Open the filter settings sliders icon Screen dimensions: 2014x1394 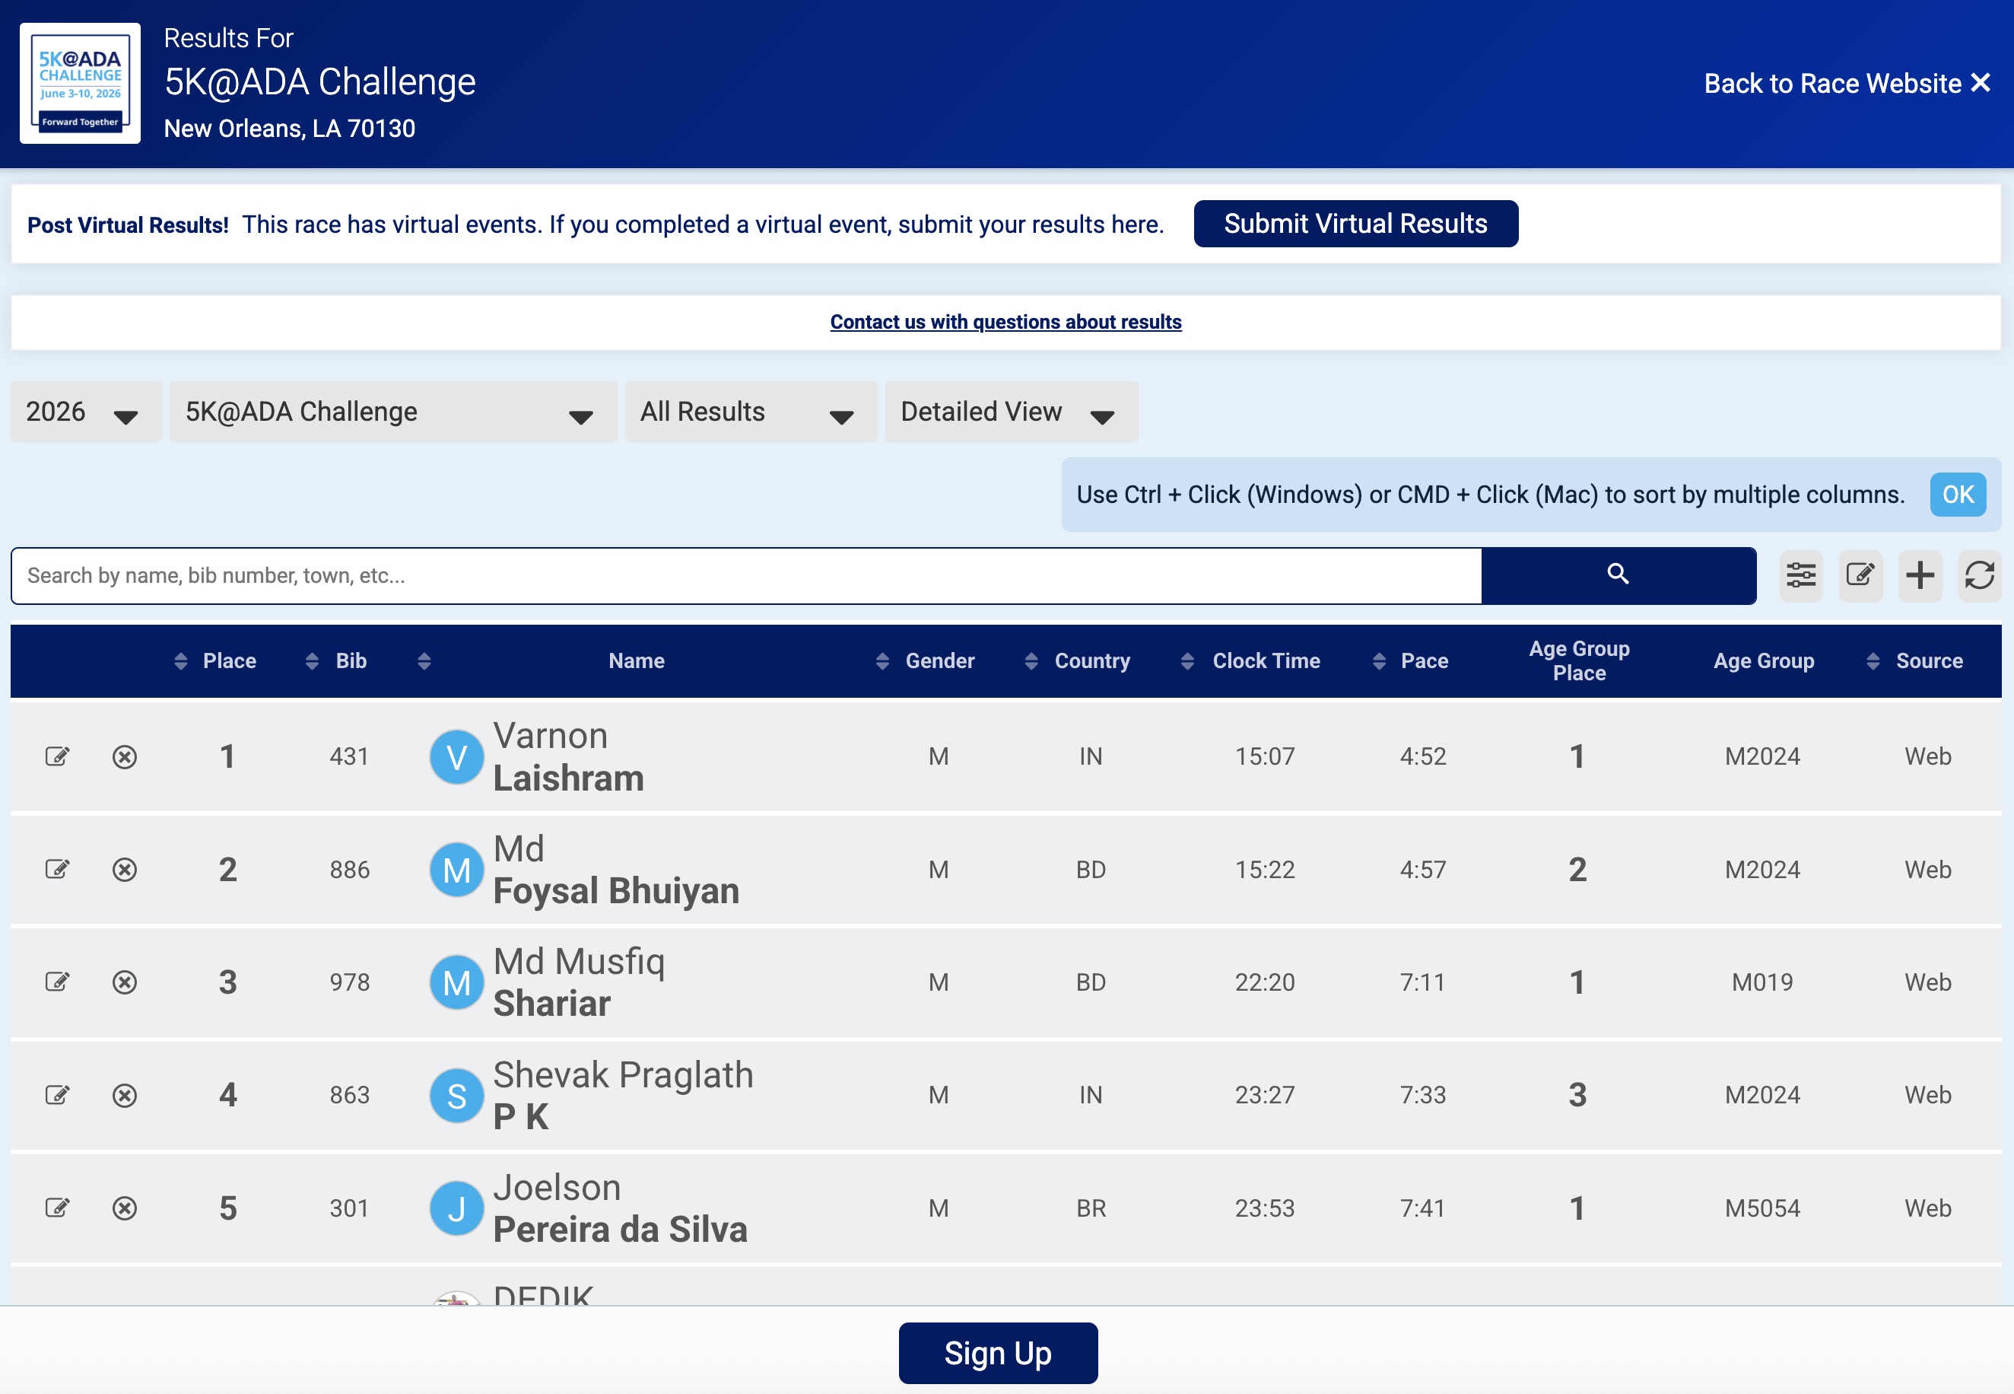tap(1800, 575)
